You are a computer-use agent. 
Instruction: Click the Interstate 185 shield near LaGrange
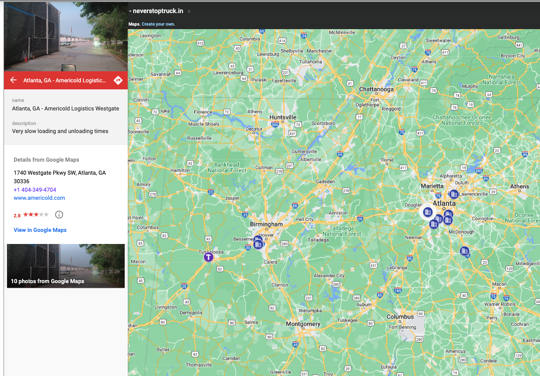tap(398, 291)
